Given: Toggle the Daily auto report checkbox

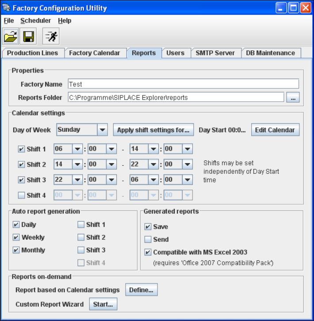Looking at the screenshot, I should pyautogui.click(x=16, y=225).
